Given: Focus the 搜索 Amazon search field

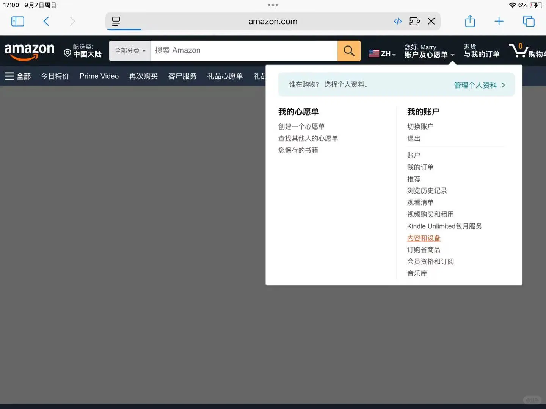Looking at the screenshot, I should click(244, 51).
